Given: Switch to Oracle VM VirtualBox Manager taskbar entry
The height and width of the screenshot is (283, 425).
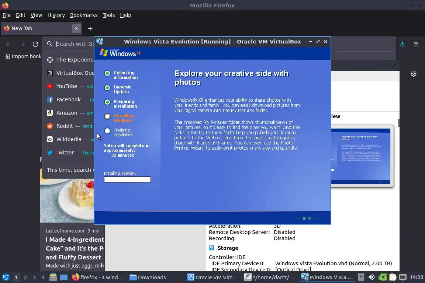Looking at the screenshot, I should coord(213,277).
